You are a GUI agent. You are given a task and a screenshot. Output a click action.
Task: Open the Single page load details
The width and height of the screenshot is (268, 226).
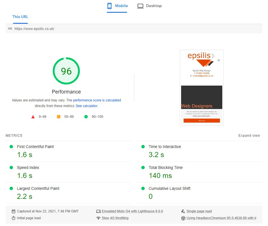[x=199, y=211]
